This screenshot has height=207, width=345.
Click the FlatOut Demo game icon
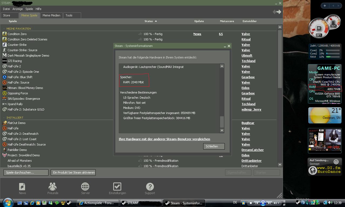coord(4,123)
